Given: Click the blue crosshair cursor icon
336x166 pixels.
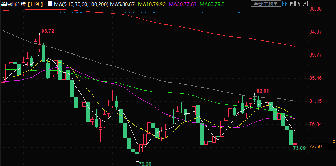Looking at the screenshot, I should tap(285, 4).
